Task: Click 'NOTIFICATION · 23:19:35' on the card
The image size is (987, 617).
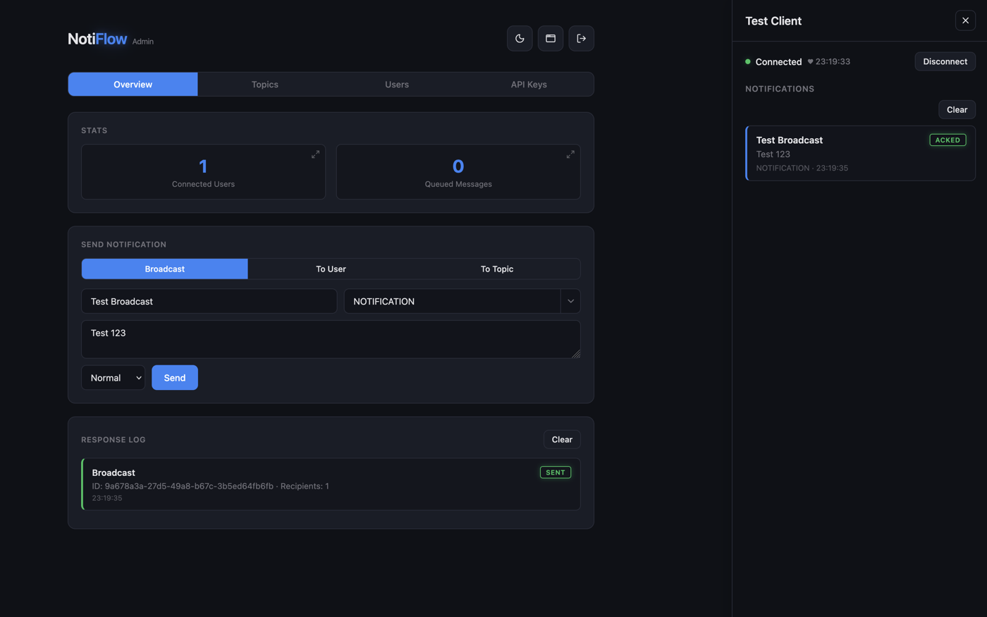Action: click(x=802, y=168)
